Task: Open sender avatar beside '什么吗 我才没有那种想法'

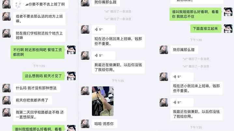Action: point(7,88)
